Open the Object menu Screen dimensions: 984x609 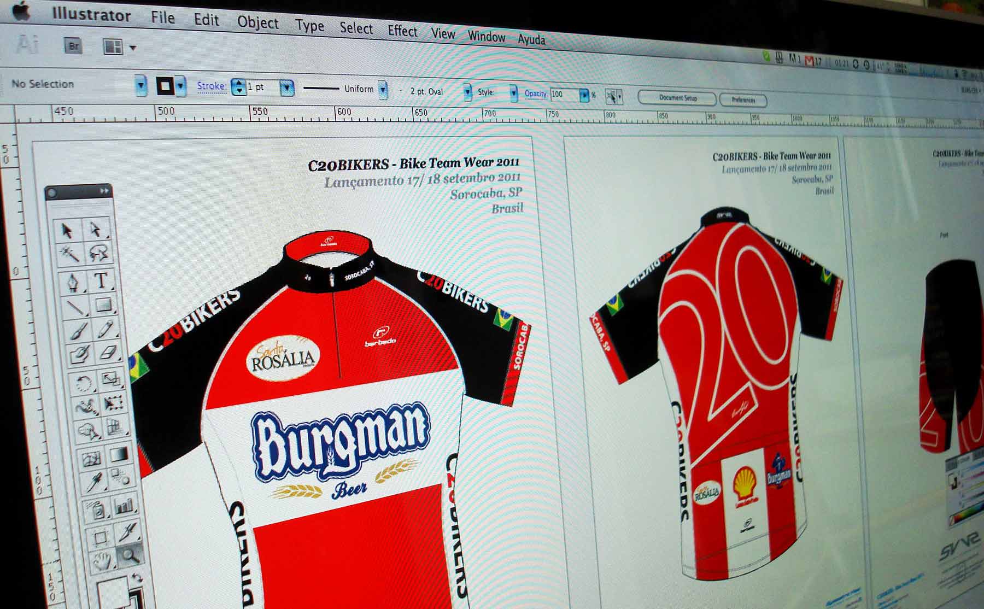(257, 22)
